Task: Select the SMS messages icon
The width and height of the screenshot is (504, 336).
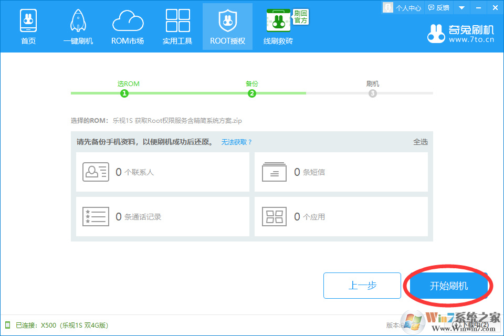Action: coord(274,172)
